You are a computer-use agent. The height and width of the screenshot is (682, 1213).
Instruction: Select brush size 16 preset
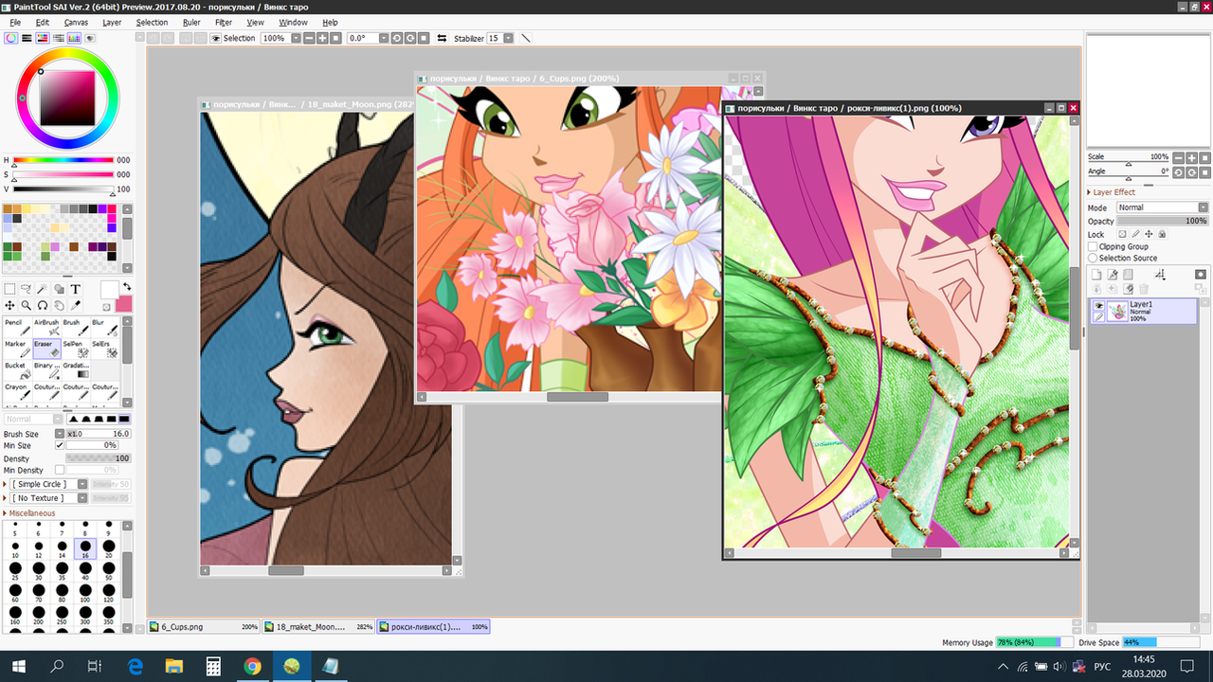85,548
